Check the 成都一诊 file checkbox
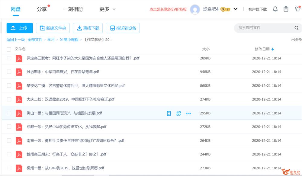This screenshot has height=176, width=302. coord(9,127)
